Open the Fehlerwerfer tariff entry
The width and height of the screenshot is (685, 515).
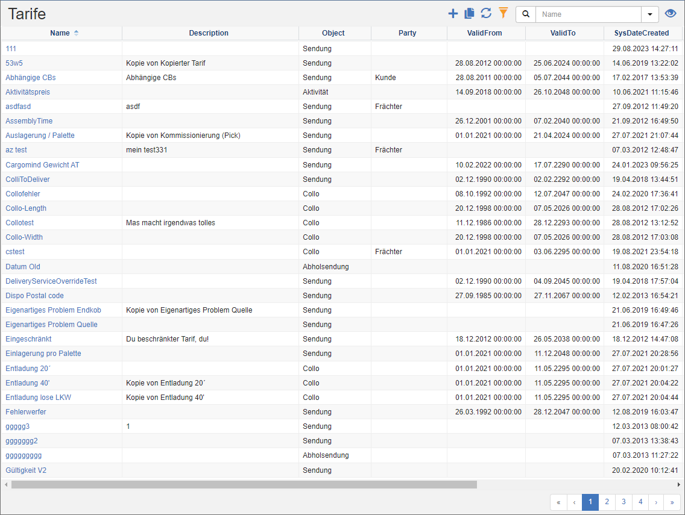(26, 412)
